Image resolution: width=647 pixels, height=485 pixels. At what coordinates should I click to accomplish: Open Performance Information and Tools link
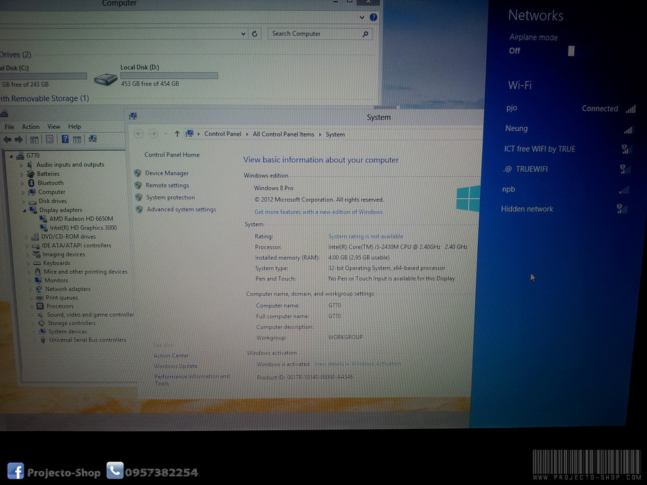(x=192, y=380)
